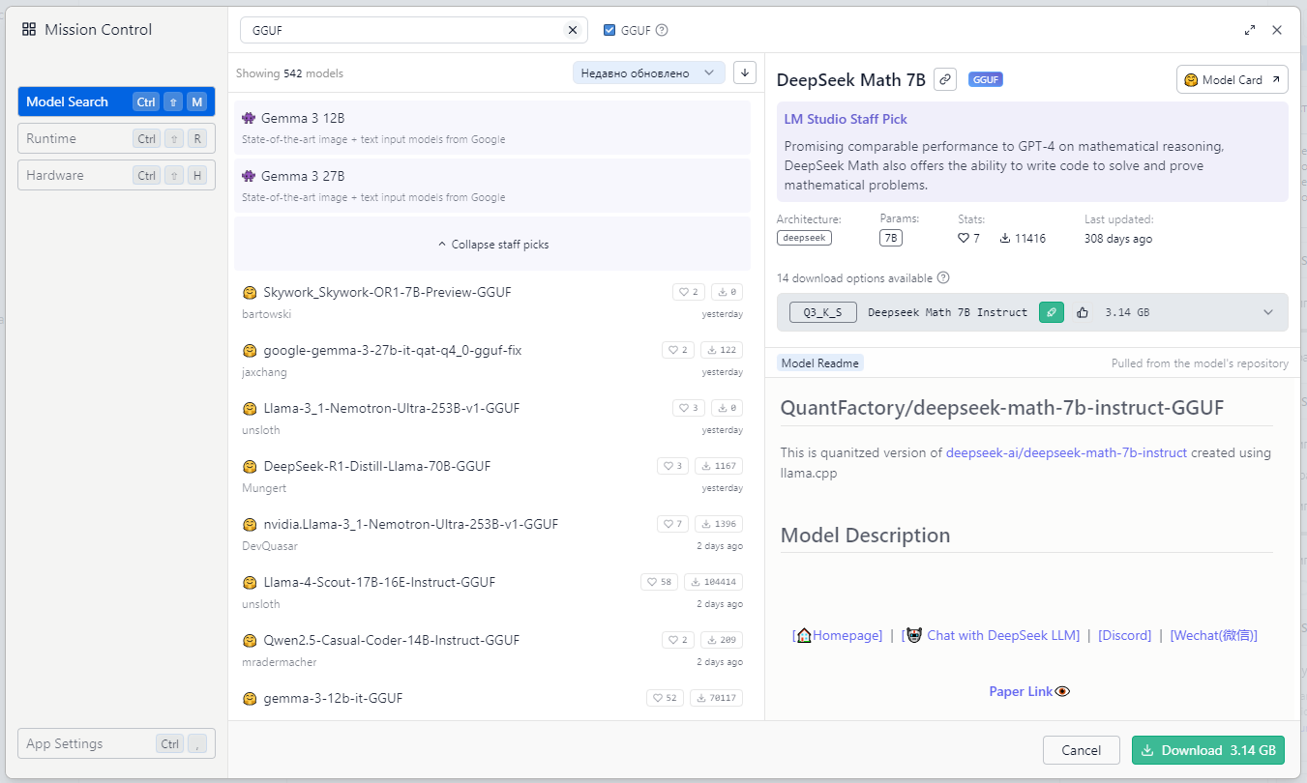Screen dimensions: 1307x783
Task: Collapse staff picks section
Action: point(492,245)
